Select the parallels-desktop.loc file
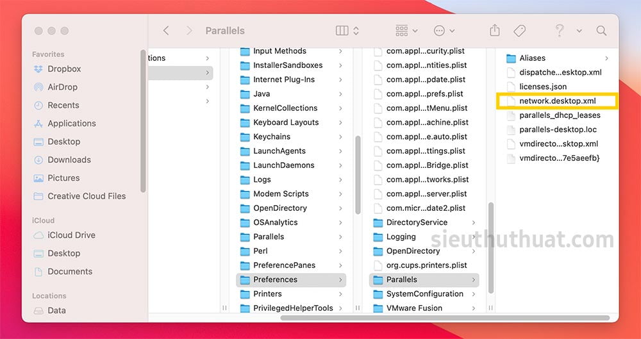641x339 pixels. (557, 129)
